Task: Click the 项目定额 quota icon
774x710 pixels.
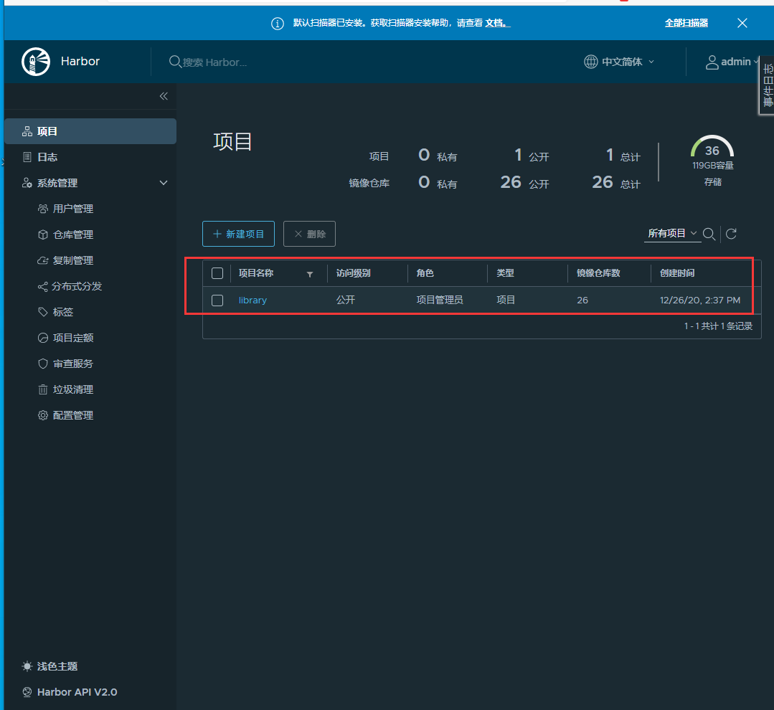Action: [43, 338]
